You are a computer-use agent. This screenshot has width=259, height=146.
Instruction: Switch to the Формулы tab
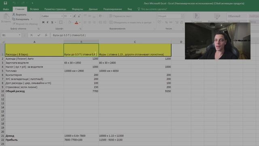[x=77, y=9]
